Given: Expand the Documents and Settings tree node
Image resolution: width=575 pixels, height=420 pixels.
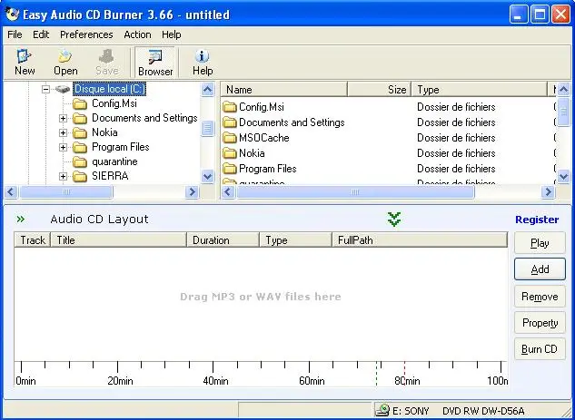Looking at the screenshot, I should tap(63, 118).
